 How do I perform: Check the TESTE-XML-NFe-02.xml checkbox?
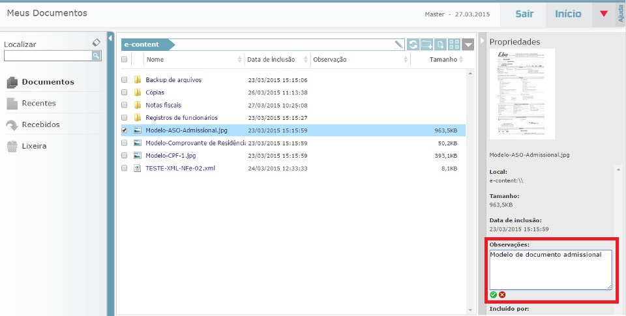pos(124,168)
